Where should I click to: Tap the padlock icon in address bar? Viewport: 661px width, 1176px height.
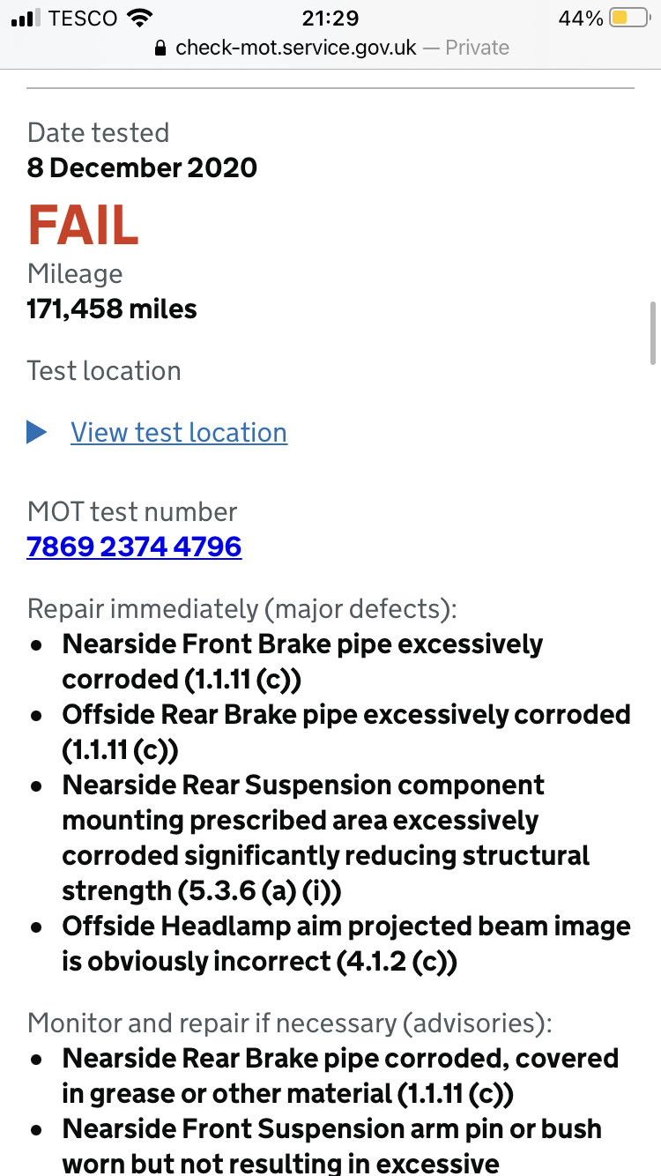coord(160,48)
